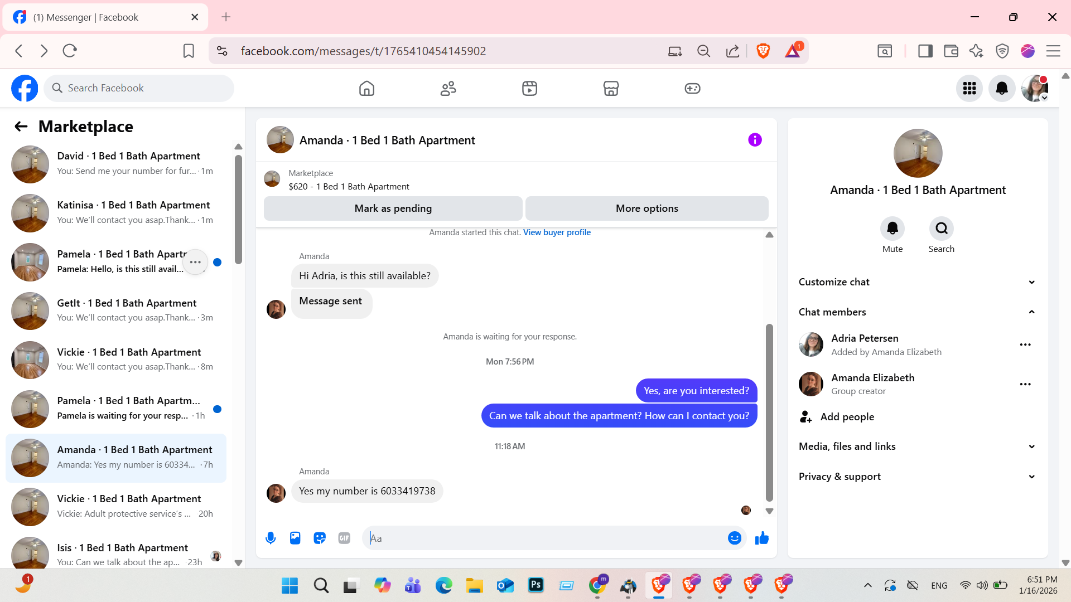The width and height of the screenshot is (1071, 602).
Task: Attach a photo with image icon
Action: pos(295,538)
